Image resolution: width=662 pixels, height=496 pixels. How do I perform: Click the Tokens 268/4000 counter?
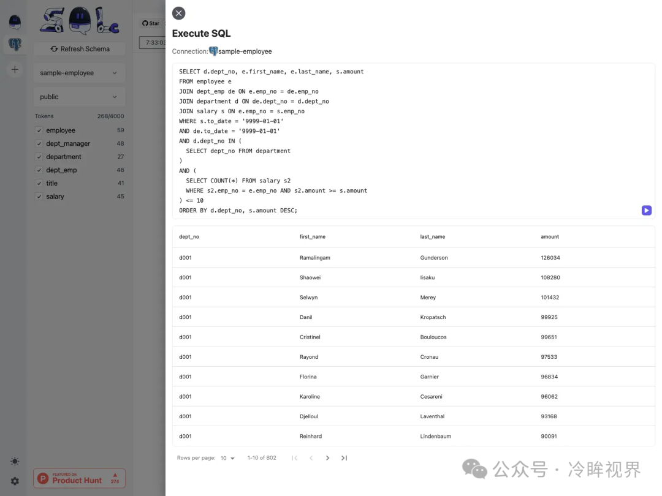(x=79, y=116)
